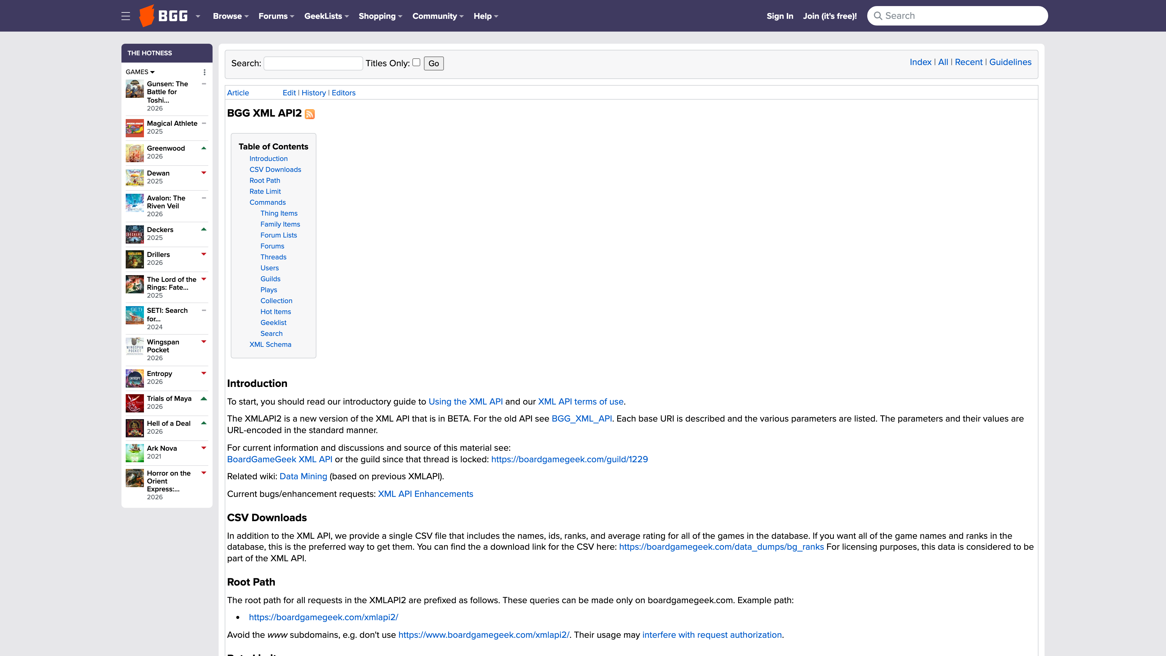Screen dimensions: 1166x656
Task: Open the Deckers game thumbnail
Action: 135,234
